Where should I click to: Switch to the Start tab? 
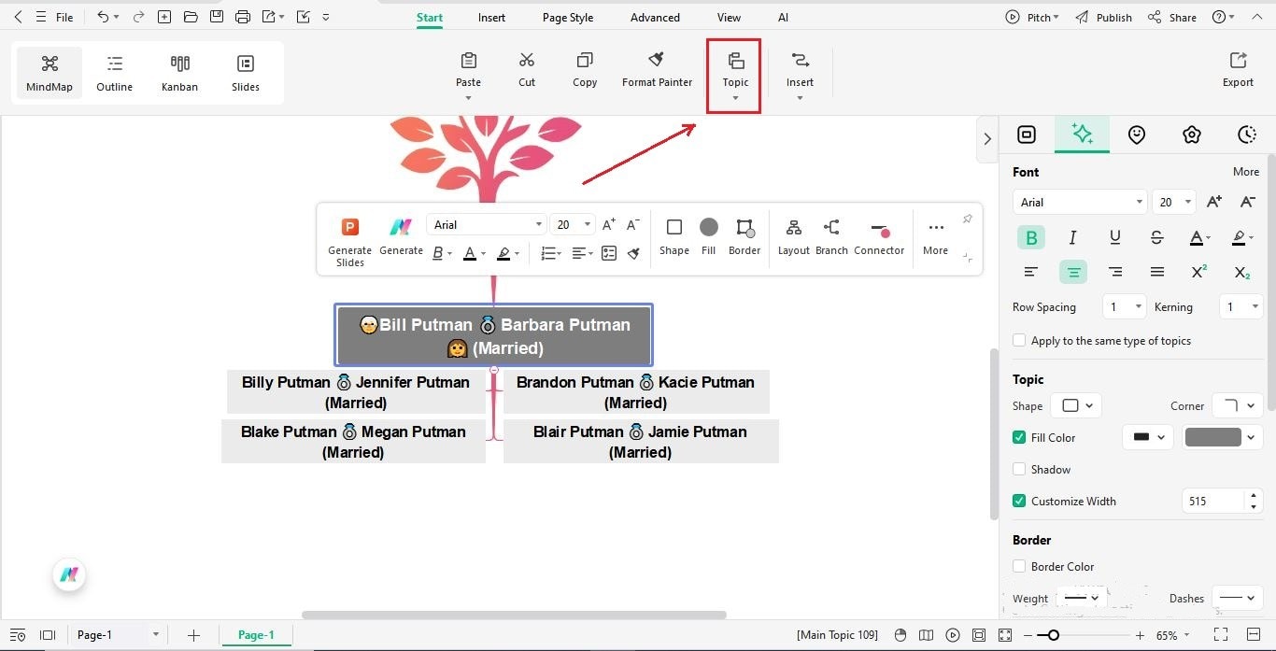tap(430, 18)
